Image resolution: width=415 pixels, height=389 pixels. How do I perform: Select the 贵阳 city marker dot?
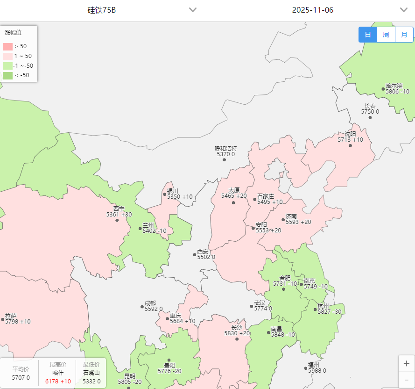point(169,360)
